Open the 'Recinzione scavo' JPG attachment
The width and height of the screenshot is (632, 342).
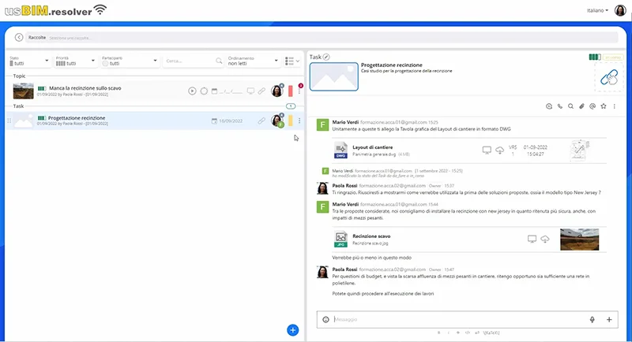coord(371,236)
